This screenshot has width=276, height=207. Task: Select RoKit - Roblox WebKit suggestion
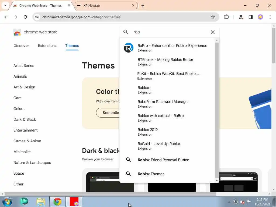tap(167, 76)
